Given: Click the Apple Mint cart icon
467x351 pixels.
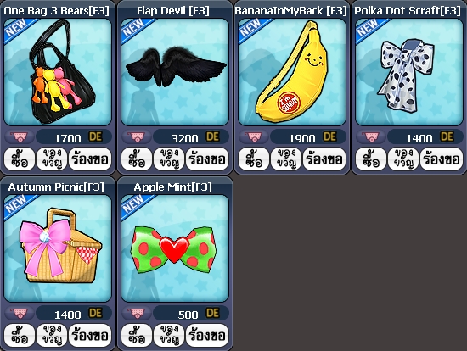Looking at the screenshot, I should coord(137,313).
